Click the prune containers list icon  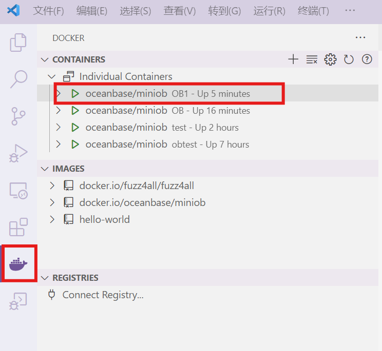[312, 59]
